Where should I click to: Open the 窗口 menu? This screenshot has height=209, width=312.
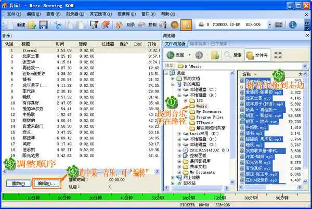148,14
